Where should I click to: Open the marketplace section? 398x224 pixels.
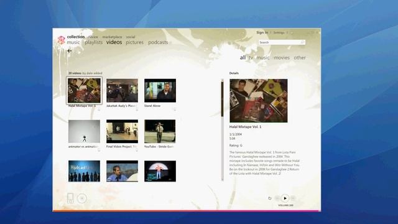click(112, 37)
